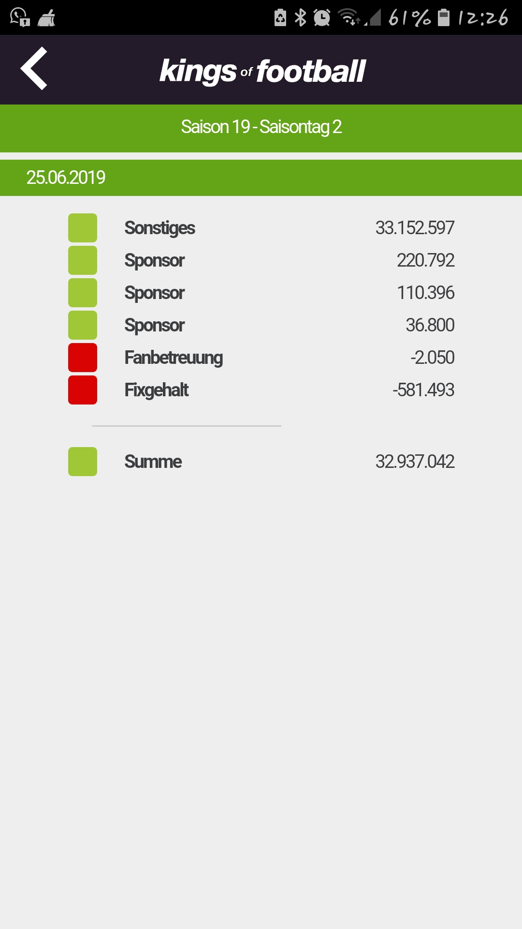This screenshot has width=522, height=929.
Task: Tap the alarm clock status icon
Action: click(x=322, y=18)
